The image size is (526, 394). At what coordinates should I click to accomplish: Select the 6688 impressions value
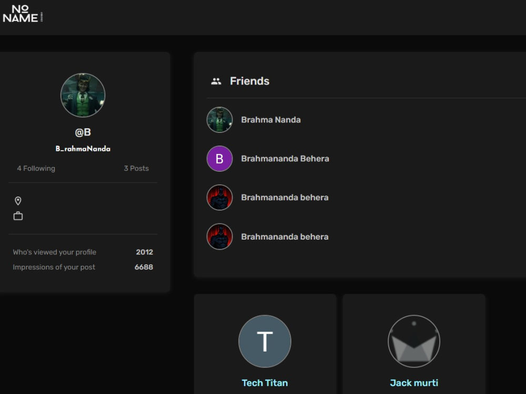(144, 267)
